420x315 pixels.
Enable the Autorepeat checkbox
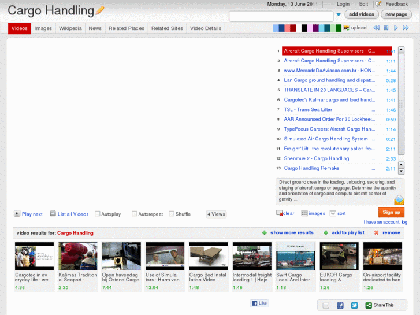(135, 214)
